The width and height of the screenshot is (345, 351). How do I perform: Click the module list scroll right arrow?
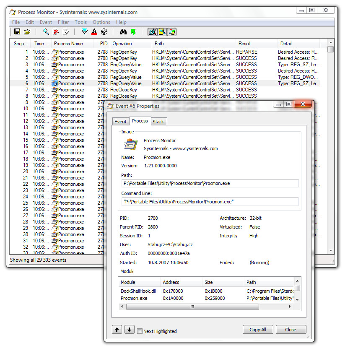[290, 307]
